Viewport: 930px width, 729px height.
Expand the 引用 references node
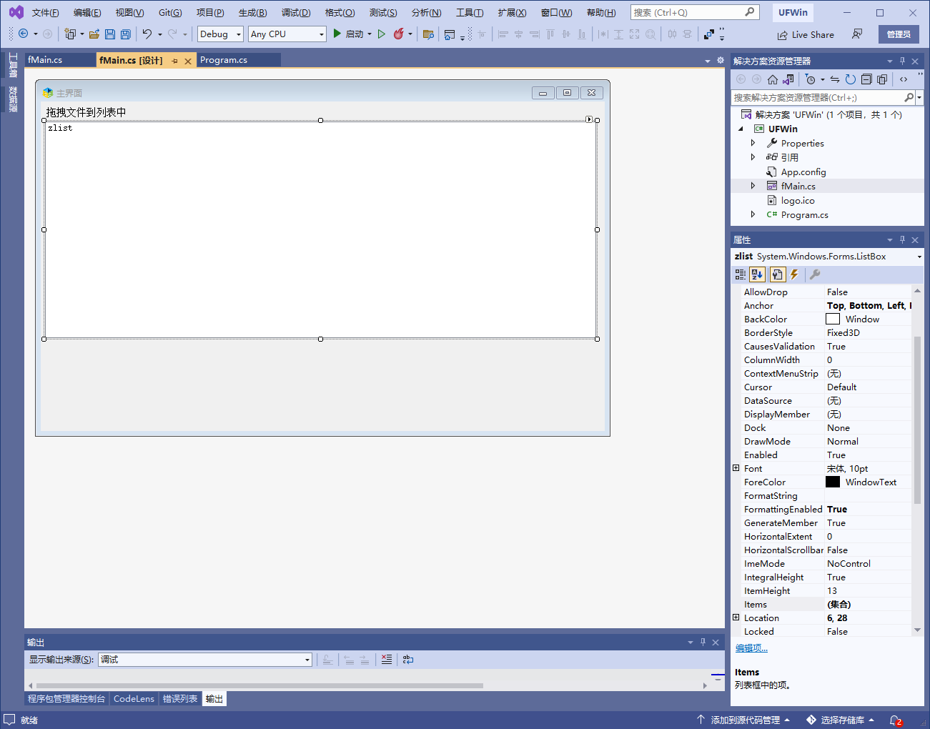point(753,157)
